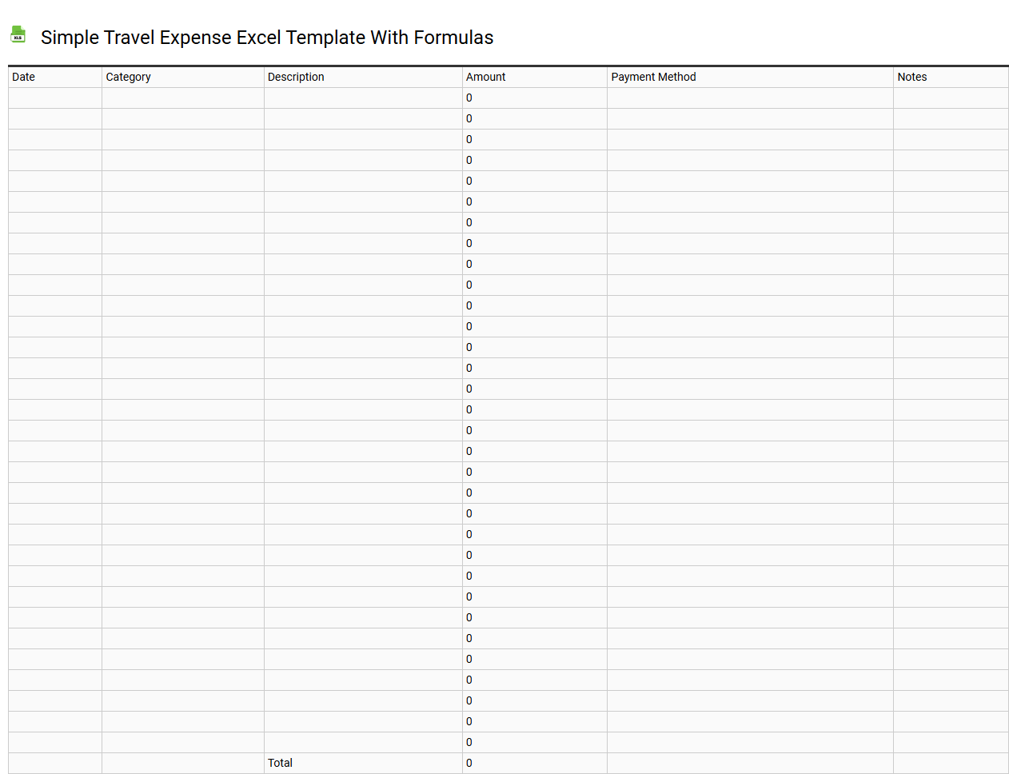Select the empty Date cell beside Total row
Viewport: 1009px width, 774px height.
[54, 763]
